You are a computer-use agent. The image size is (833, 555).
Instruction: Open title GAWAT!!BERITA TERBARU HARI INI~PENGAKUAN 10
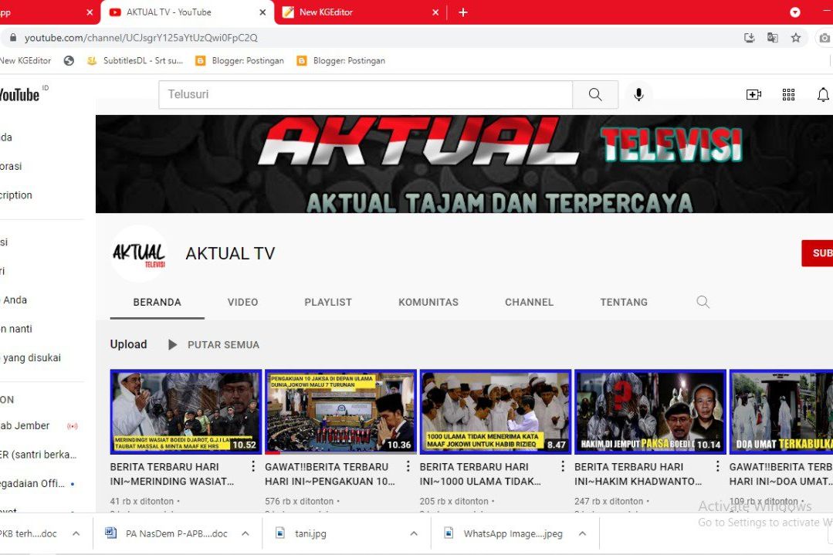click(330, 474)
